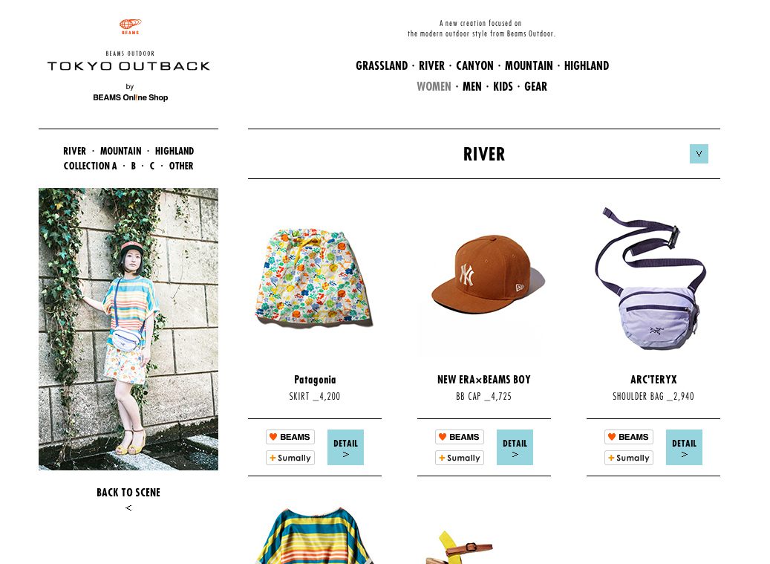Click the model photo by the ivy wall
The height and width of the screenshot is (564, 770).
point(128,329)
